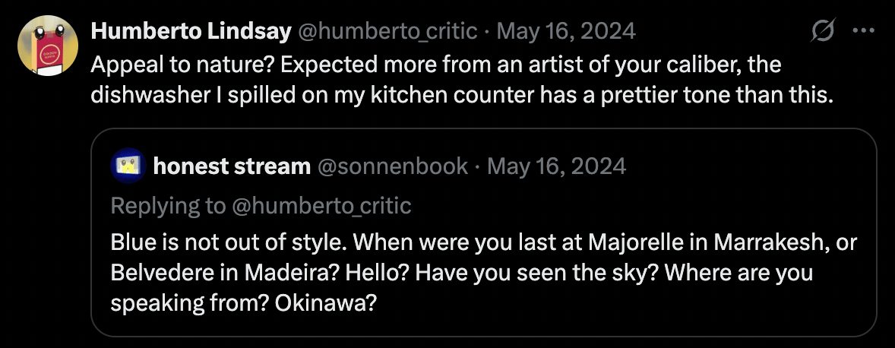Click @humberto_critic mention after Replying to
This screenshot has height=348, width=895.
[321, 206]
